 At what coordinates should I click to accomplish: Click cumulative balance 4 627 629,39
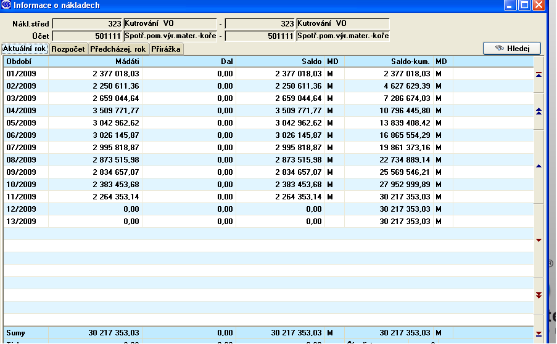407,86
